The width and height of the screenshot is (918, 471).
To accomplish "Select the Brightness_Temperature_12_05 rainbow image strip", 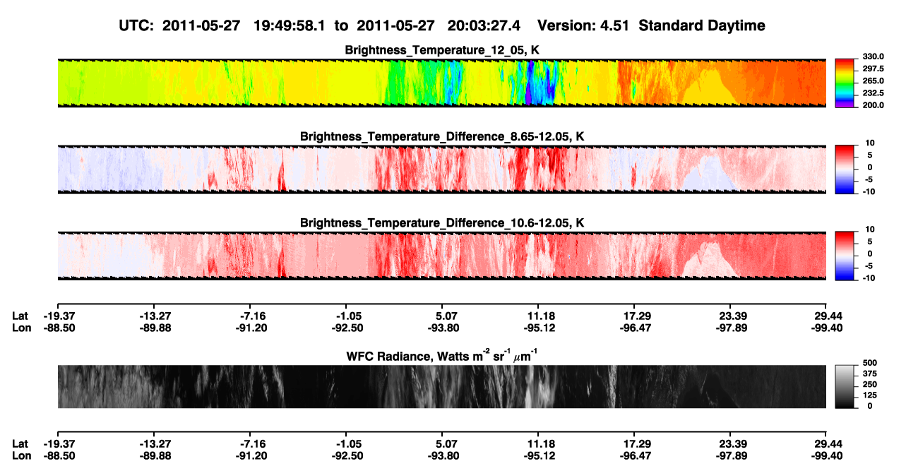I will tap(441, 83).
